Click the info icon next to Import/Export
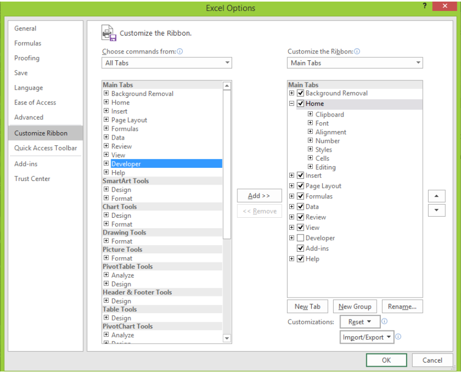This screenshot has width=461, height=372. click(x=398, y=336)
